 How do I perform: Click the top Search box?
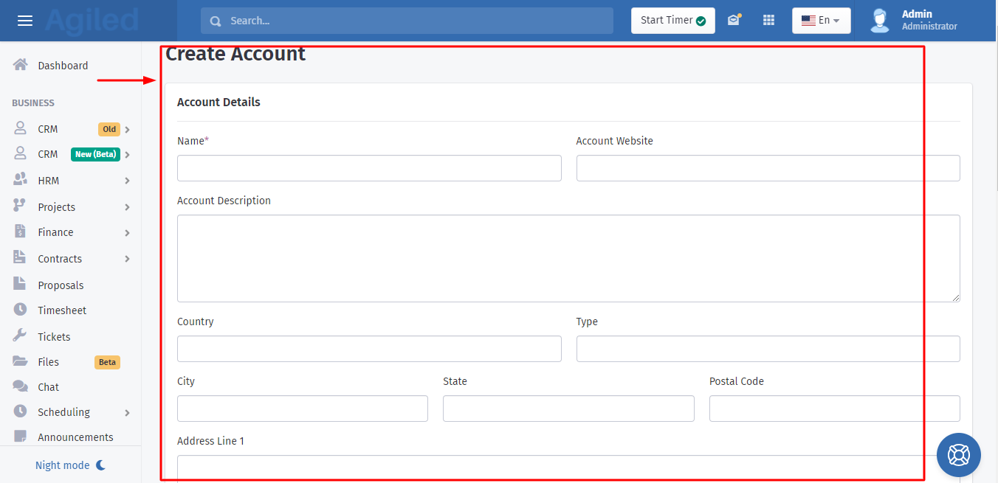407,21
